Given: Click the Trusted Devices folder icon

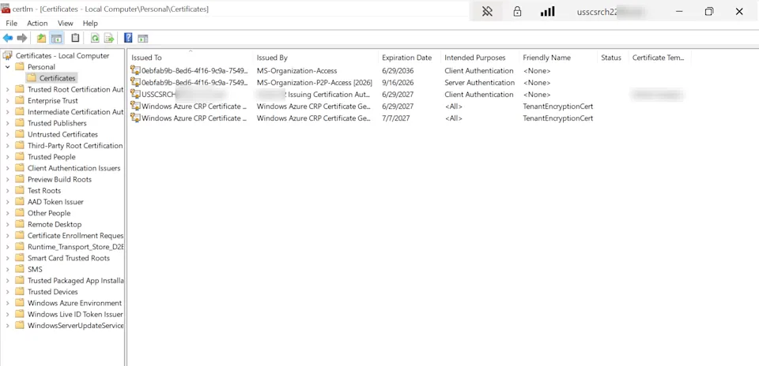Looking at the screenshot, I should click(19, 292).
